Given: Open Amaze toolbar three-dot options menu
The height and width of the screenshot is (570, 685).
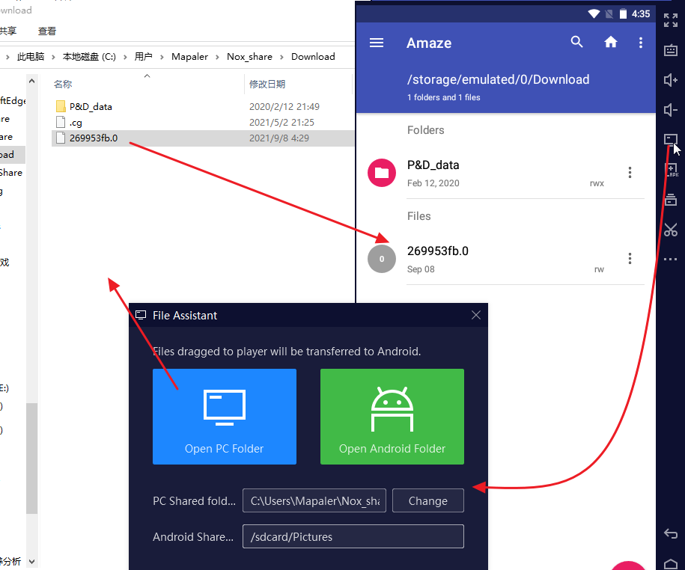Looking at the screenshot, I should tap(641, 43).
